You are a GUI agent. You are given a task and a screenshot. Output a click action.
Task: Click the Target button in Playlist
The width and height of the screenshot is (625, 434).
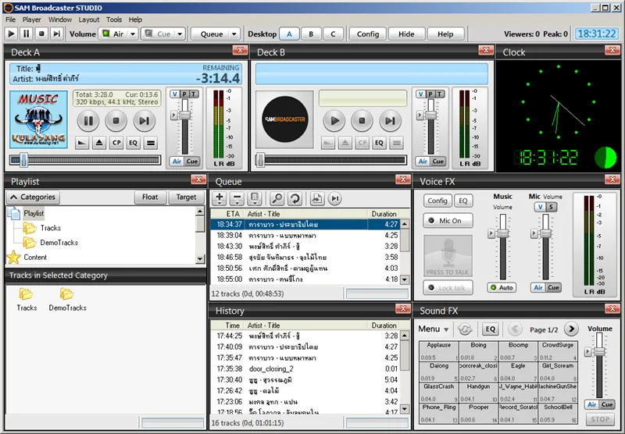tap(186, 197)
